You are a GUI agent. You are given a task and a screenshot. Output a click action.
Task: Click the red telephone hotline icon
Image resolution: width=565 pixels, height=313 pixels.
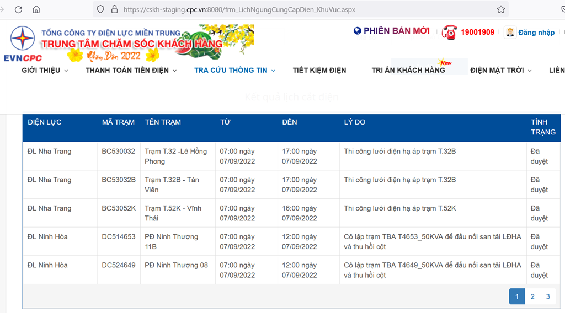(x=449, y=32)
